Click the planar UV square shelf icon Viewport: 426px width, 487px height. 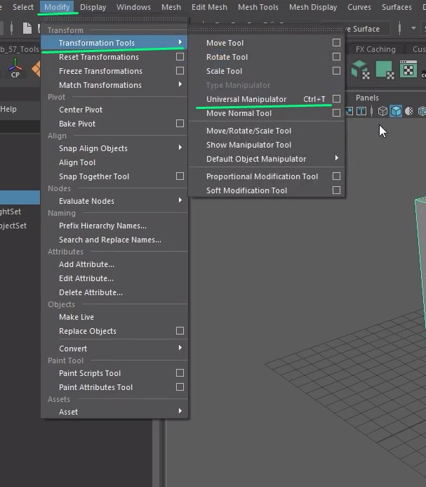coord(384,70)
